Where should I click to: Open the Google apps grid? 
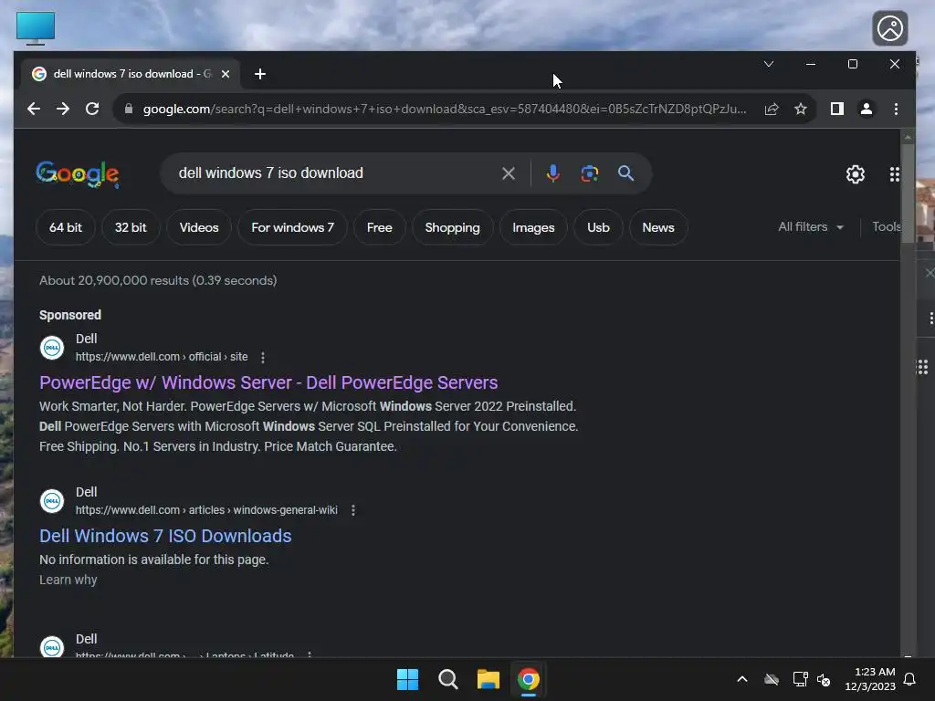point(895,174)
